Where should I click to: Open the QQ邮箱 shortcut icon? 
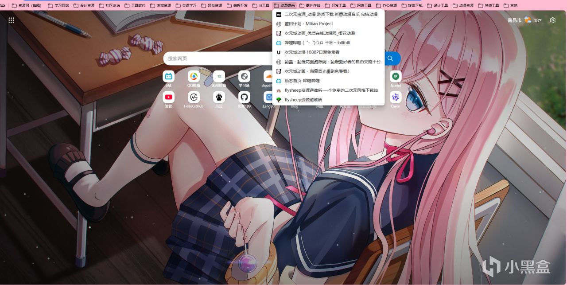pos(194,76)
